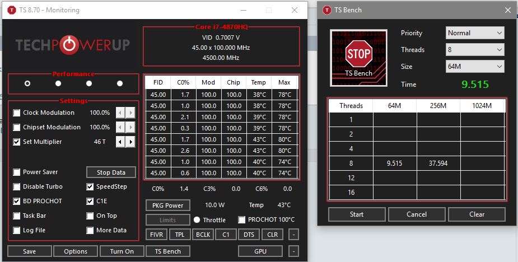Click the minus button beside GPU

(x=293, y=251)
